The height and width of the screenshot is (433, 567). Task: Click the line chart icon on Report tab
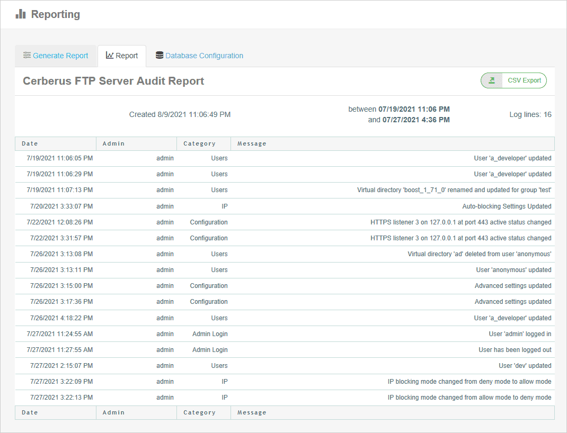[x=110, y=56]
